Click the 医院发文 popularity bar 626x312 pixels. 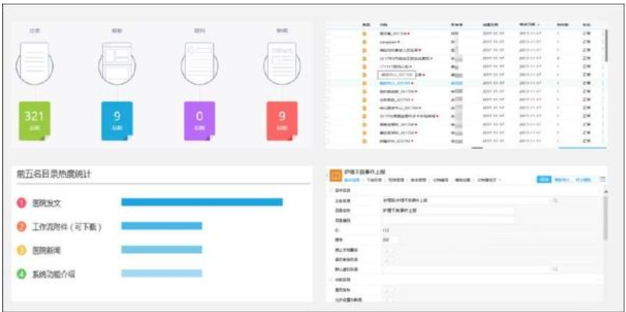[202, 202]
